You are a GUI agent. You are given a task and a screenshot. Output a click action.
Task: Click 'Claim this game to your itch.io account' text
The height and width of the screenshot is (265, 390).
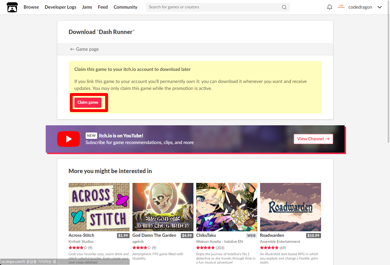click(132, 69)
